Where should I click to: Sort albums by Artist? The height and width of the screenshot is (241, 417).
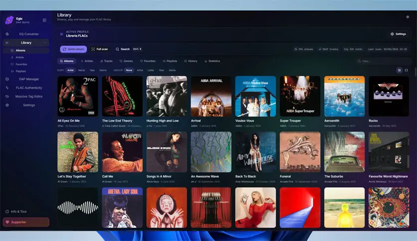click(70, 70)
